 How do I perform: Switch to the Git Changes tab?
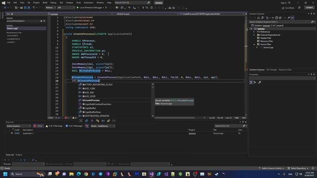click(271, 70)
